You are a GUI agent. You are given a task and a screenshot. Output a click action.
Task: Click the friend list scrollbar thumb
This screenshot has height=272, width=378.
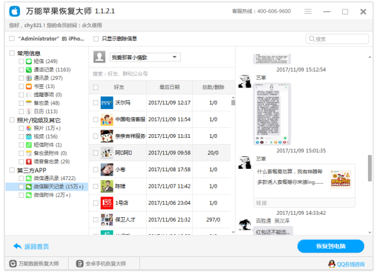tap(233, 103)
